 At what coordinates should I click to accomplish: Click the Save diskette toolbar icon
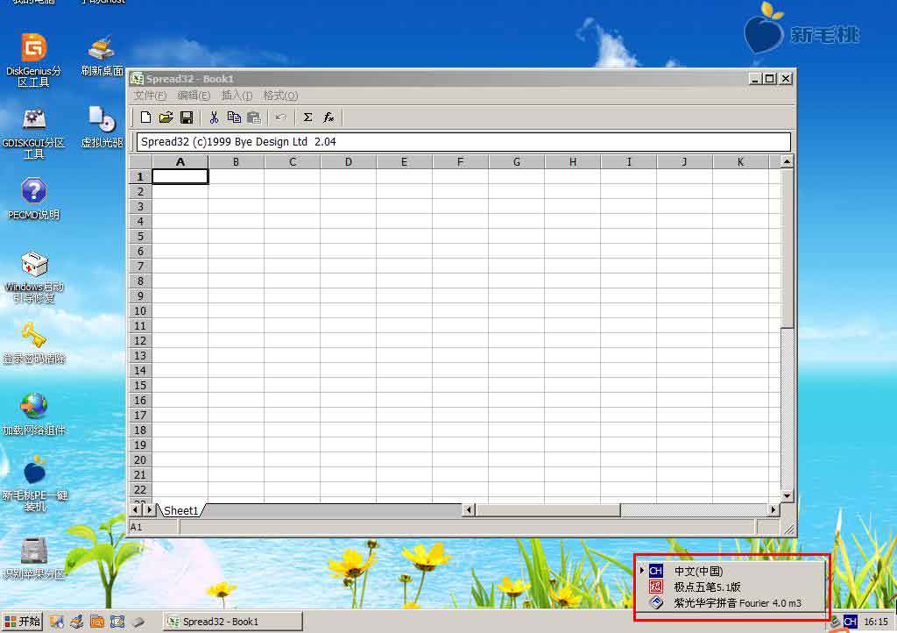[x=187, y=117]
